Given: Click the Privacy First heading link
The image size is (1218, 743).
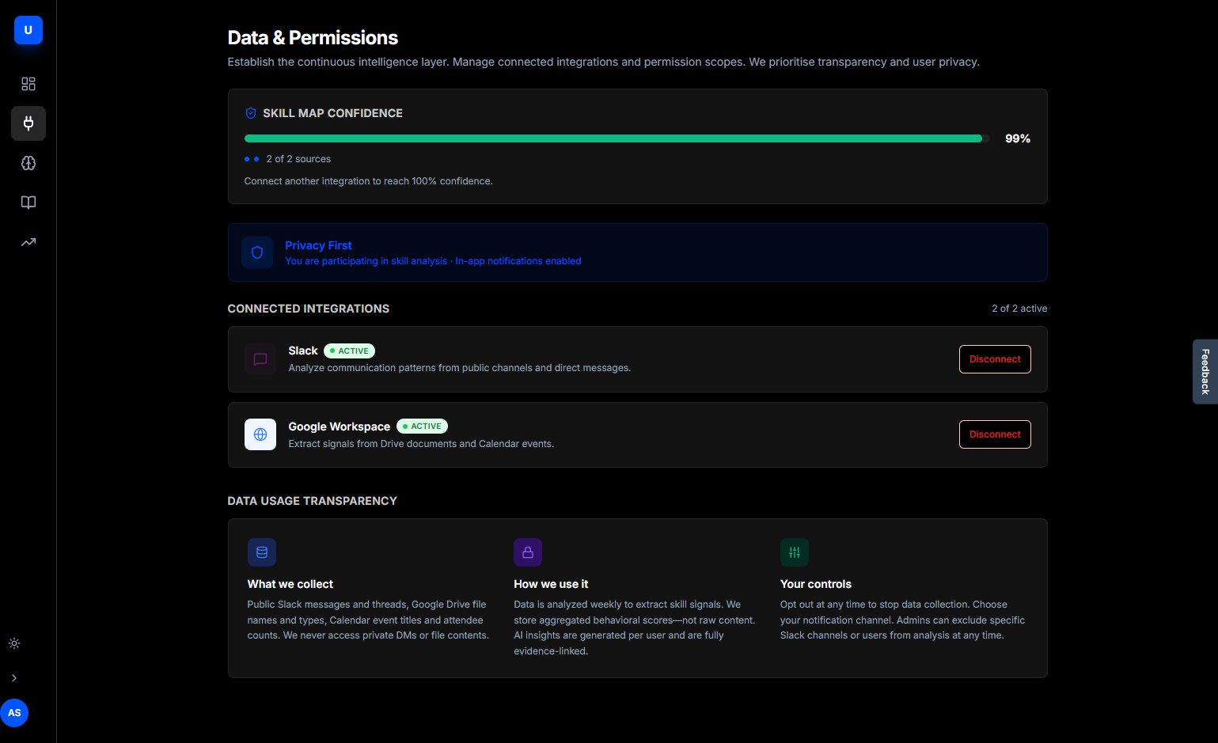Looking at the screenshot, I should pos(318,245).
